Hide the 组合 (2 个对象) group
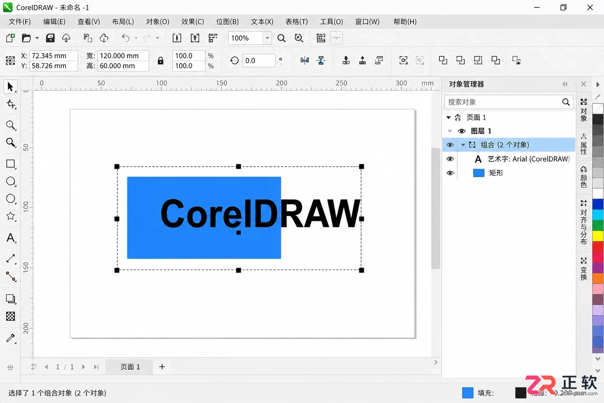The width and height of the screenshot is (604, 403). tap(450, 145)
